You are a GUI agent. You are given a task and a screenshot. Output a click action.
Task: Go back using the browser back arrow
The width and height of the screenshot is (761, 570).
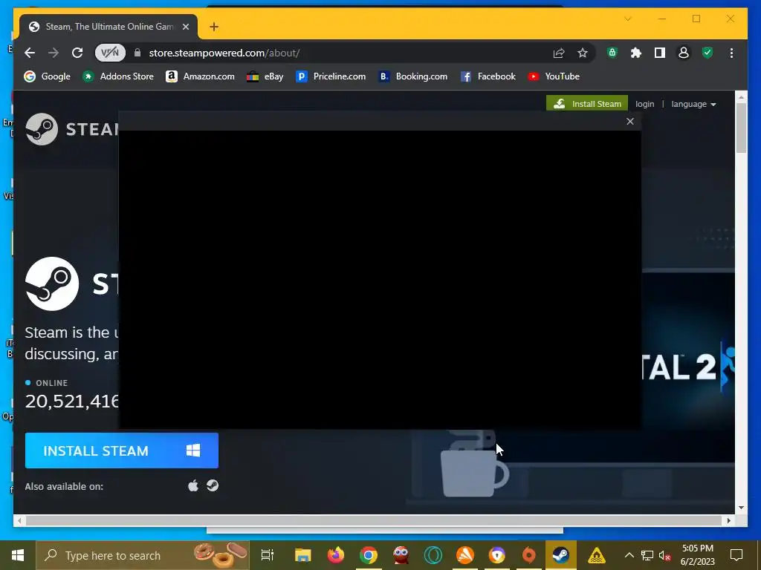[x=30, y=53]
